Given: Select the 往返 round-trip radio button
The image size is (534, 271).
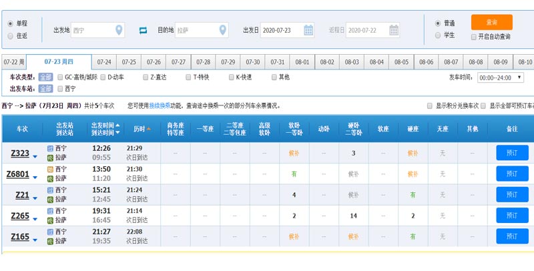Looking at the screenshot, I should click(11, 36).
